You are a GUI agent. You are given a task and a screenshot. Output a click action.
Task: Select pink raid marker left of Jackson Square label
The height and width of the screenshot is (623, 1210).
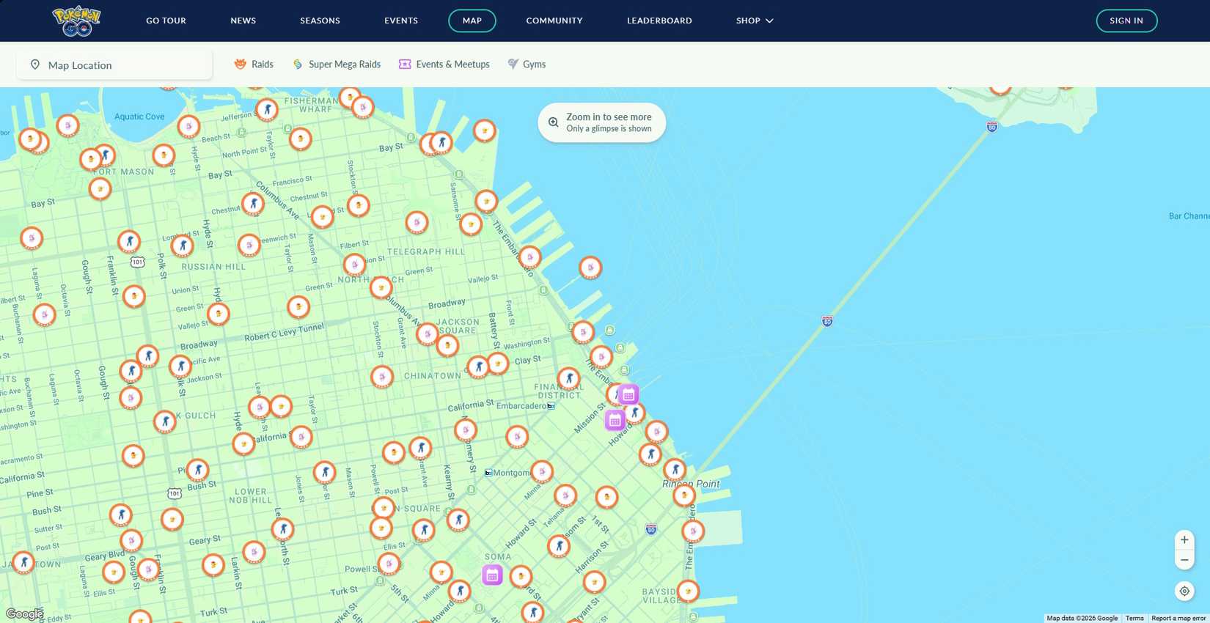[x=428, y=334]
